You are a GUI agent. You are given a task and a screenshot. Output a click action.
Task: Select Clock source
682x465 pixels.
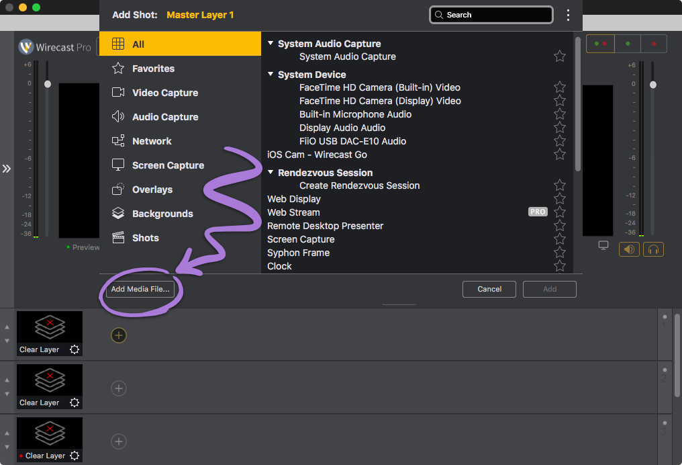[x=279, y=267]
